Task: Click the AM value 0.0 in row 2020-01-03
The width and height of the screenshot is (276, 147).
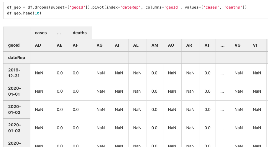Action: [x=155, y=128]
